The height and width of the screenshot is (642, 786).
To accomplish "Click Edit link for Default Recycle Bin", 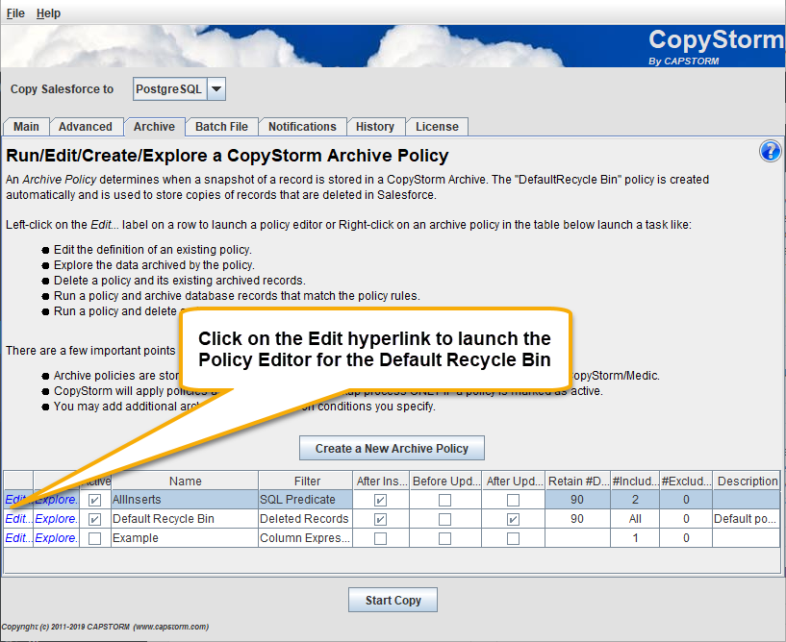I will point(18,519).
